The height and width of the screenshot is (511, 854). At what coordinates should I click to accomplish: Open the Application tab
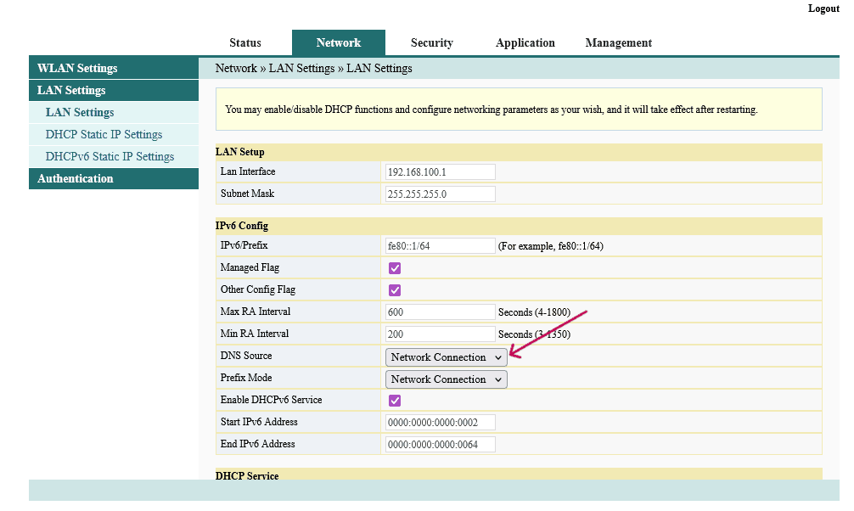(525, 42)
